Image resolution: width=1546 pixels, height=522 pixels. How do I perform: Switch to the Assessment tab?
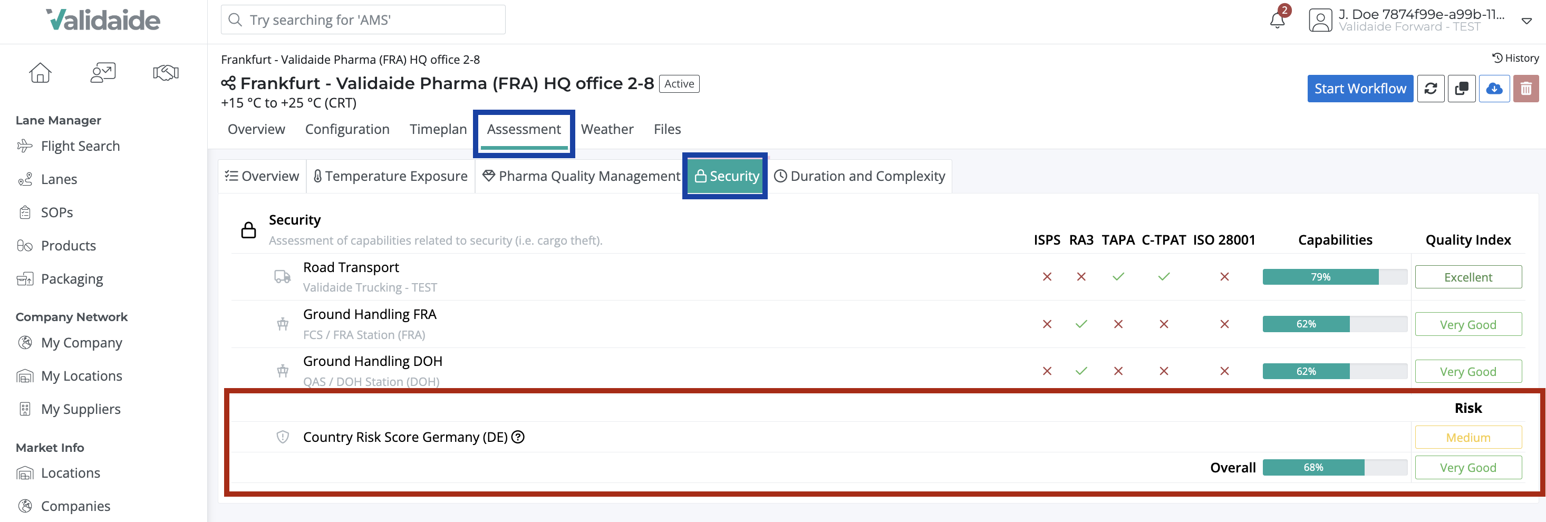tap(524, 129)
